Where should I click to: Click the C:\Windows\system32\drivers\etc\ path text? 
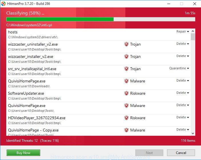[x=33, y=37]
